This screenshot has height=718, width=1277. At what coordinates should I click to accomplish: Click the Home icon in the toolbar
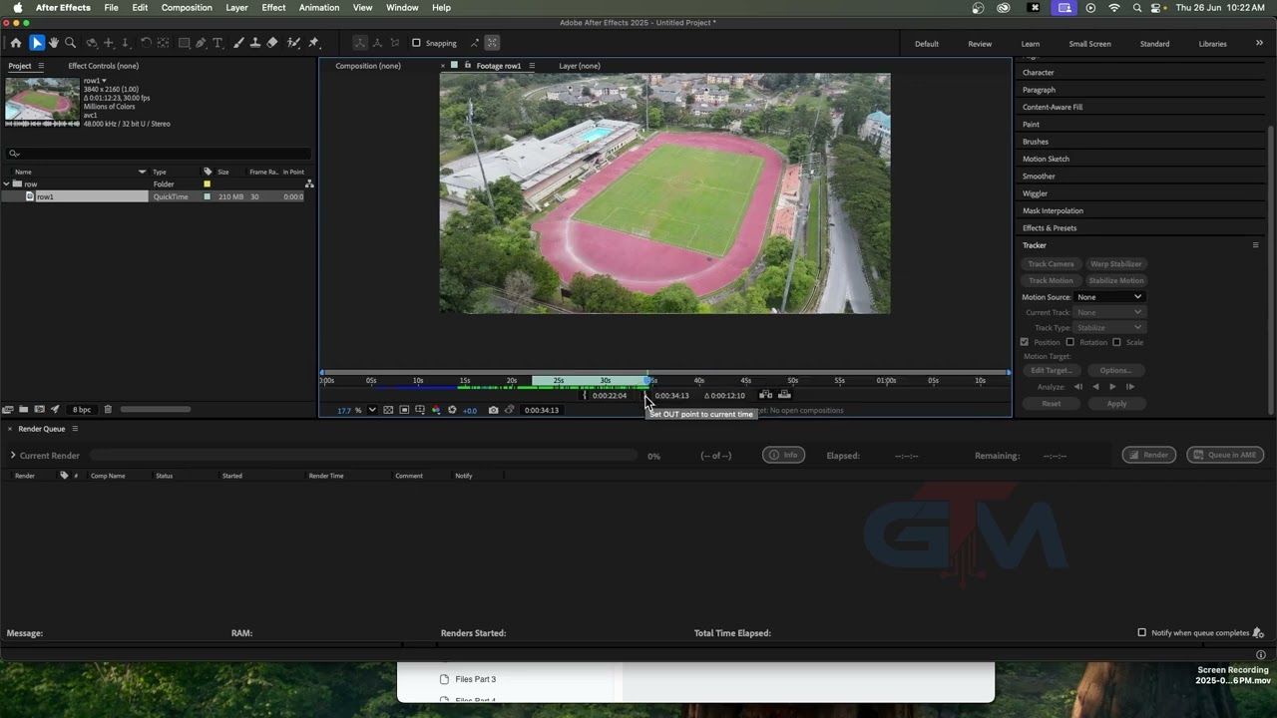(x=16, y=43)
